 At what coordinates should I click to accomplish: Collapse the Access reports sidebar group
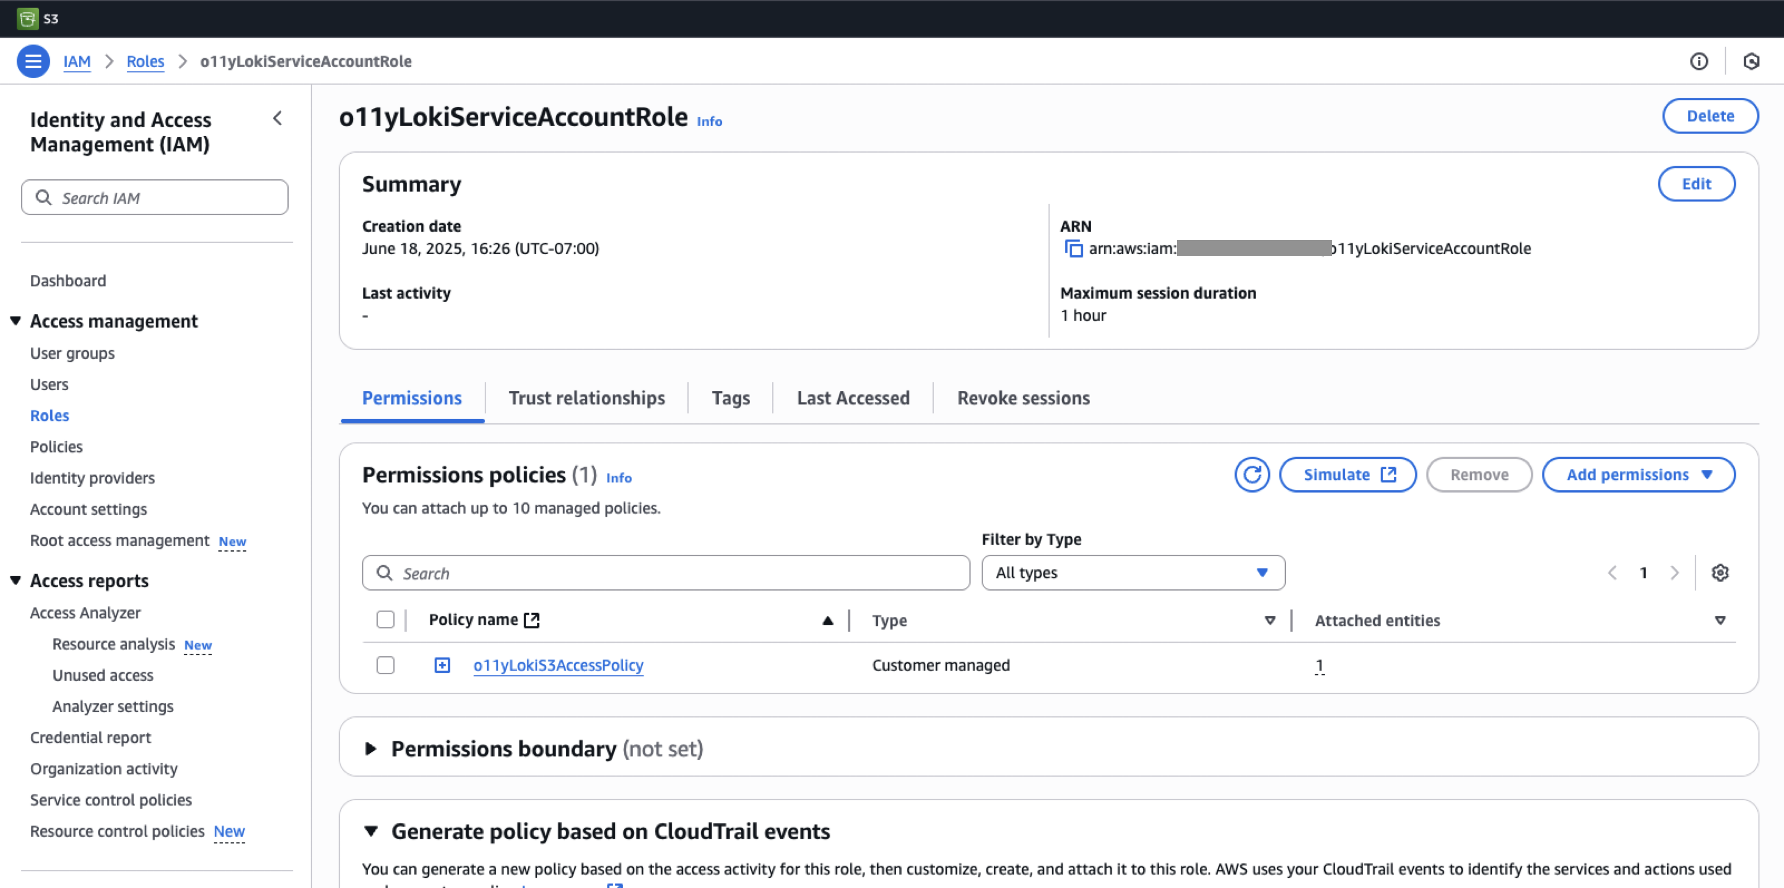[15, 580]
